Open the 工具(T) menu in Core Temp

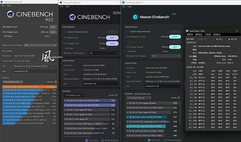point(208,35)
